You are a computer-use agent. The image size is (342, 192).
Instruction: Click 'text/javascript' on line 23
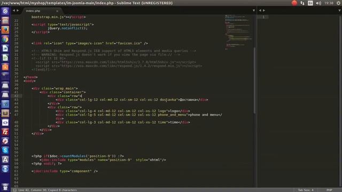click(x=75, y=25)
